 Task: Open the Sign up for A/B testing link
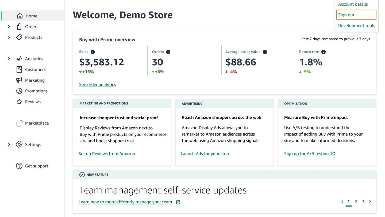tap(306, 154)
